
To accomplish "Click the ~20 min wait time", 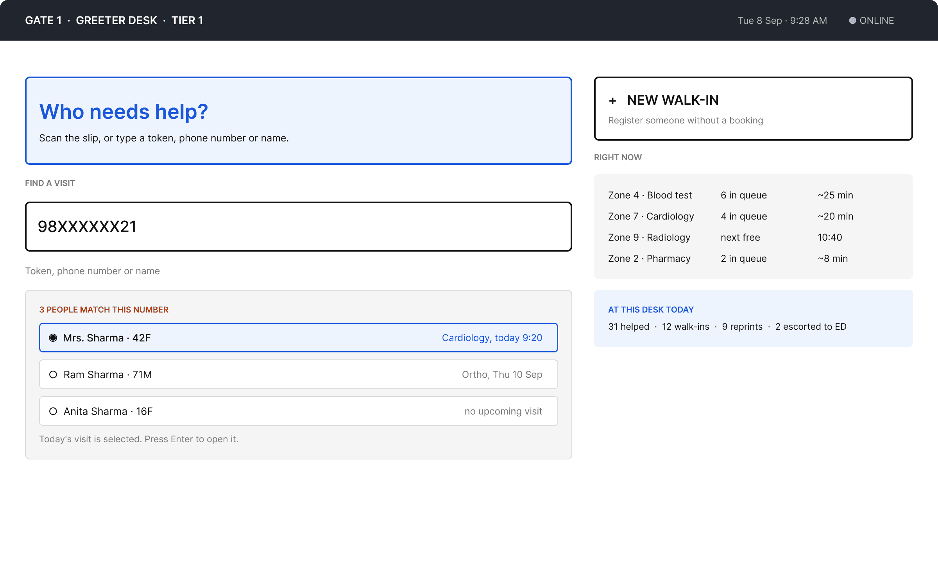I will [x=835, y=216].
